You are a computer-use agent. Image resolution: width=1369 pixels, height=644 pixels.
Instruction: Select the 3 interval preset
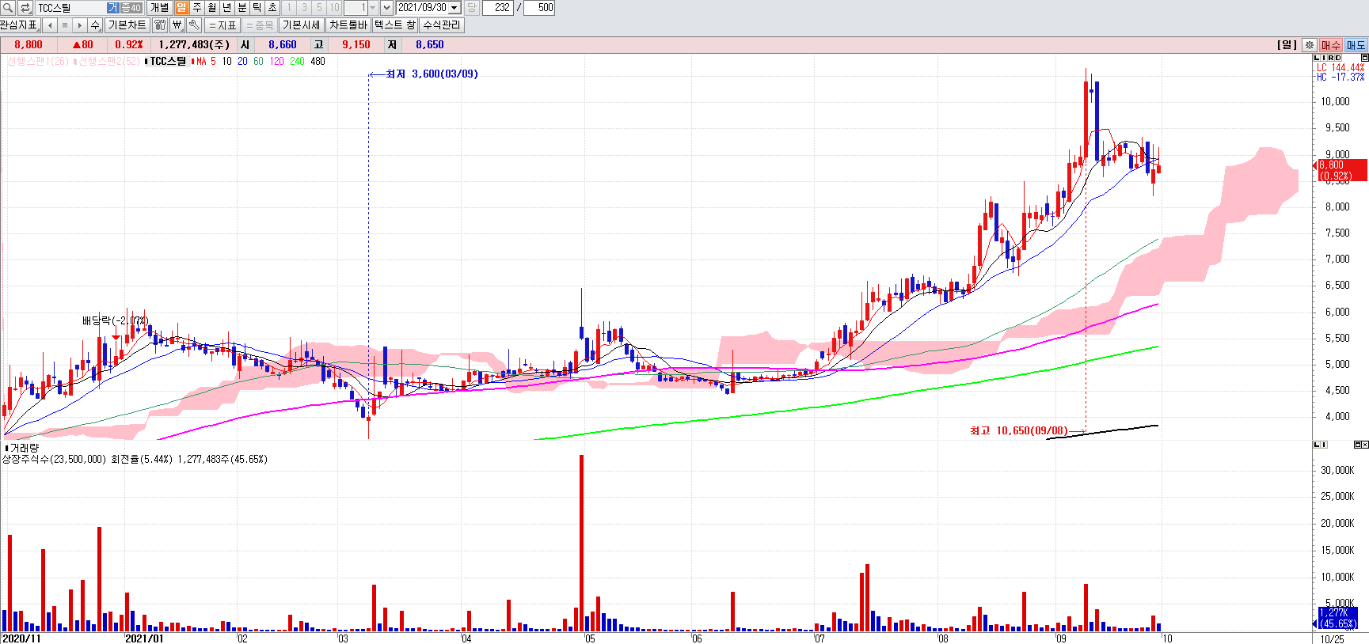point(304,8)
